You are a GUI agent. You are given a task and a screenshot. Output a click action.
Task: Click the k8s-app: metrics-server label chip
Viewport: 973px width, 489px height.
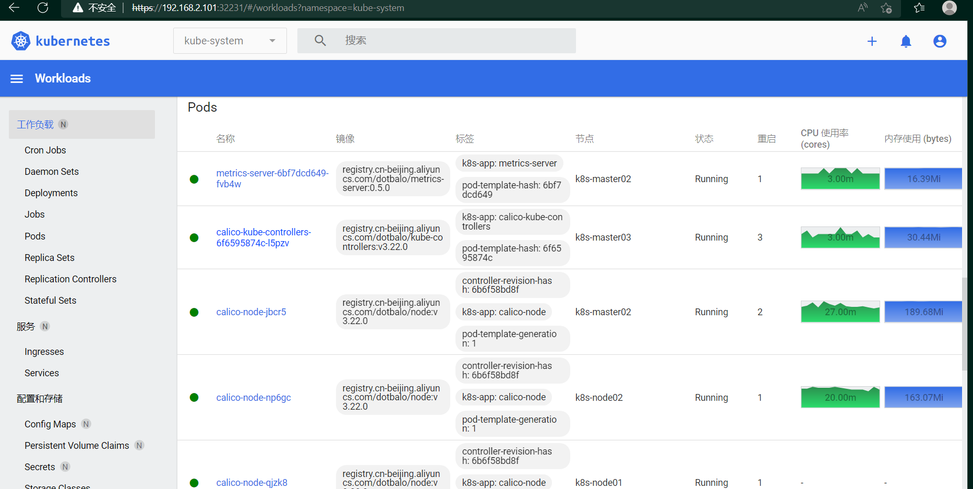pyautogui.click(x=509, y=163)
